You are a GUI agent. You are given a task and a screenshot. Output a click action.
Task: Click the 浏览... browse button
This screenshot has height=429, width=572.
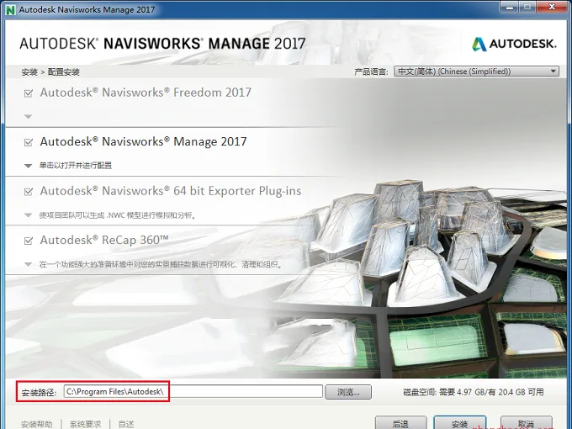coord(348,392)
